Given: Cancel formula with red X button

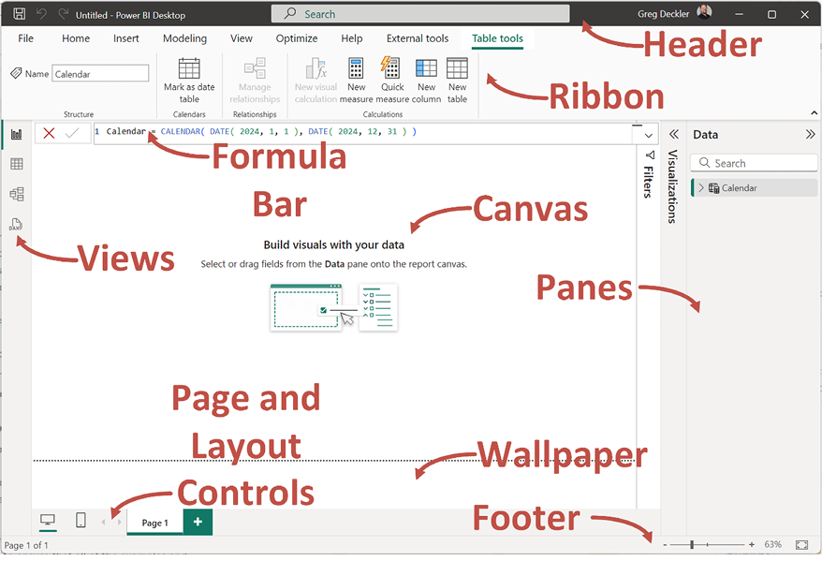Looking at the screenshot, I should (49, 133).
